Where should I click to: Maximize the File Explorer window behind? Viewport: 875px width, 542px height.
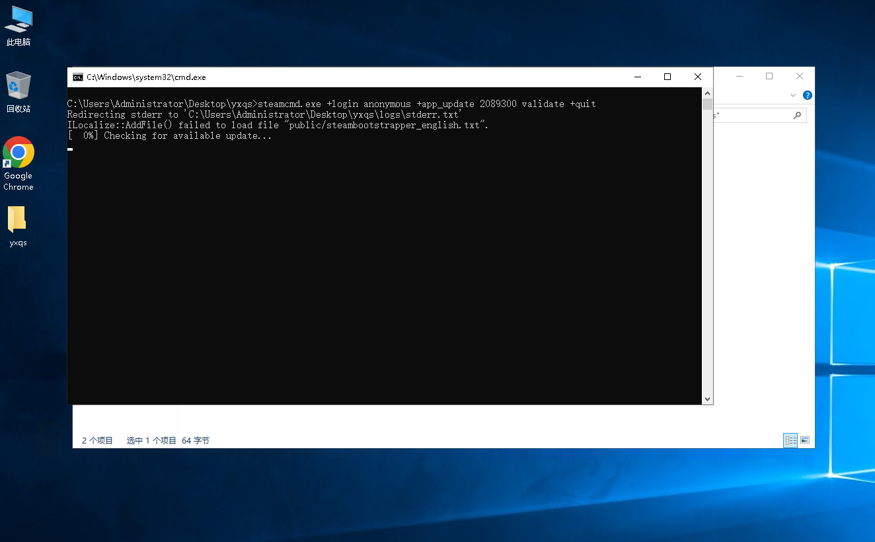pos(769,76)
